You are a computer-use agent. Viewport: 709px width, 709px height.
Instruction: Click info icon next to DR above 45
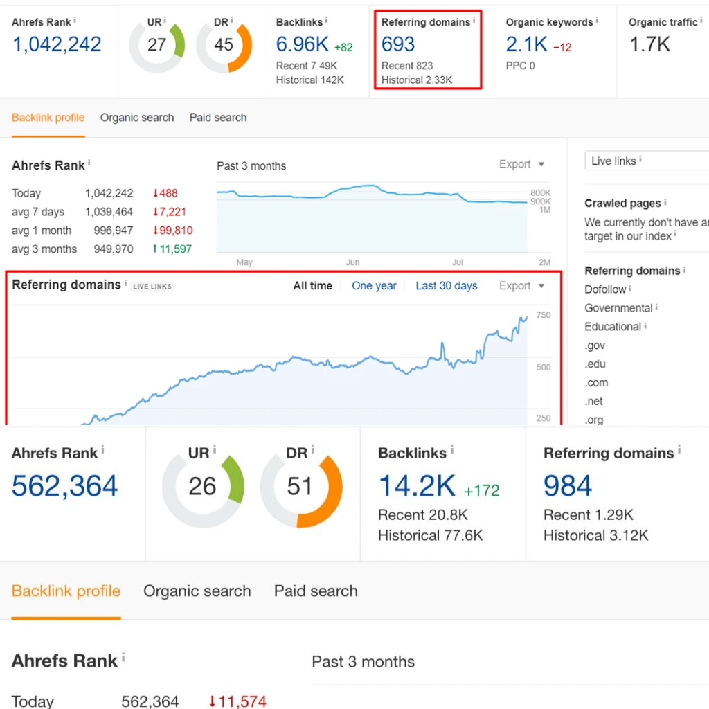pyautogui.click(x=231, y=20)
